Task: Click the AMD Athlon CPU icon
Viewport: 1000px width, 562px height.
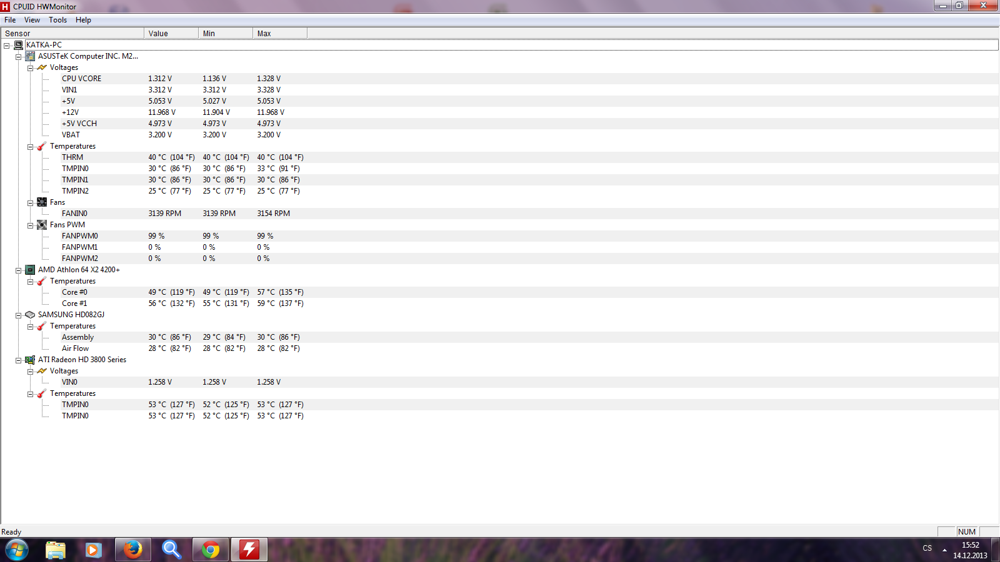Action: click(x=30, y=270)
